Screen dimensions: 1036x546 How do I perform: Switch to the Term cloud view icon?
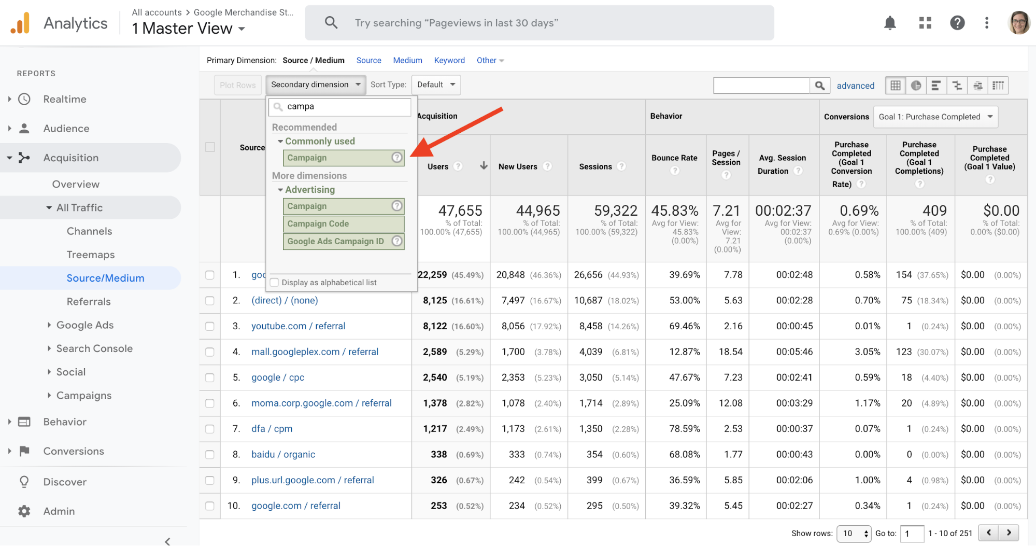click(x=977, y=86)
